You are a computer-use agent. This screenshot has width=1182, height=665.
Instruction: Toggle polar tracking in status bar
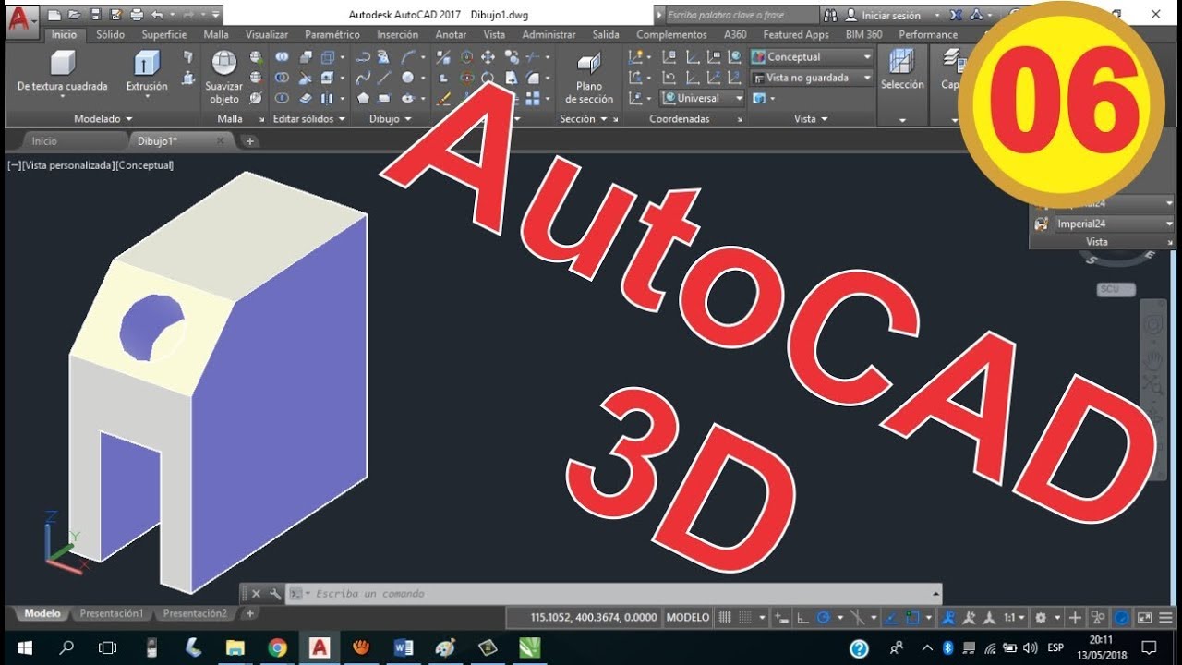(824, 617)
